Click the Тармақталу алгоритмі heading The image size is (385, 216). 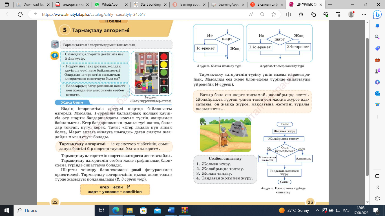[101, 30]
